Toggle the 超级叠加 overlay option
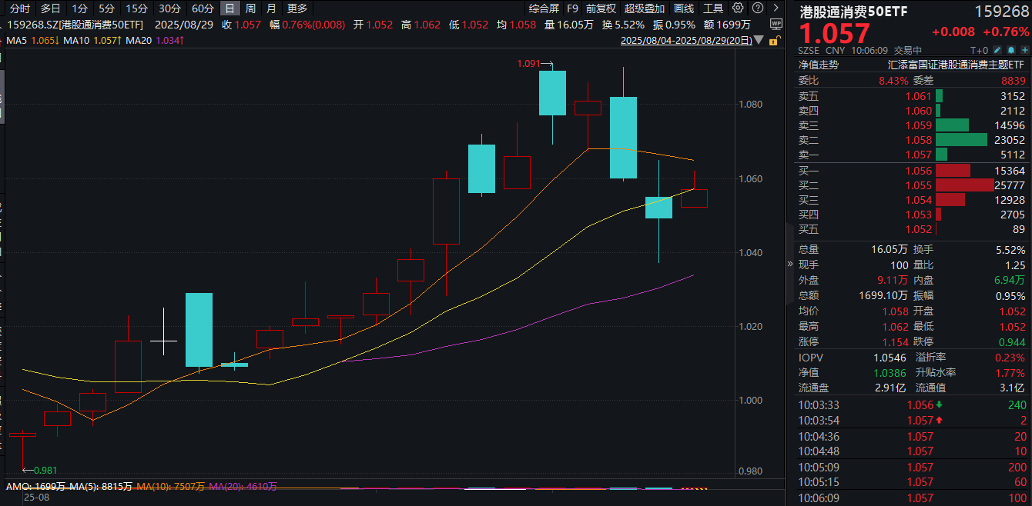This screenshot has height=506, width=1032. click(644, 8)
